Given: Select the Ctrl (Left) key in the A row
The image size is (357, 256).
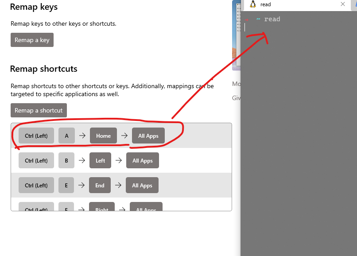Looking at the screenshot, I should tap(36, 136).
